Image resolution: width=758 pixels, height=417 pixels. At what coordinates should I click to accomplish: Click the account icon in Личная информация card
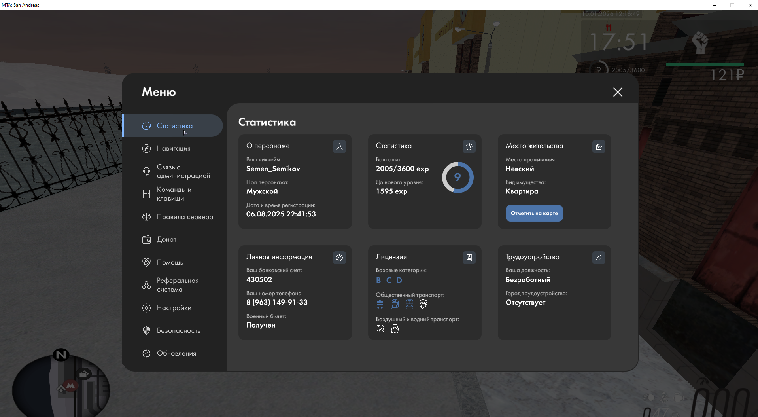coord(339,258)
